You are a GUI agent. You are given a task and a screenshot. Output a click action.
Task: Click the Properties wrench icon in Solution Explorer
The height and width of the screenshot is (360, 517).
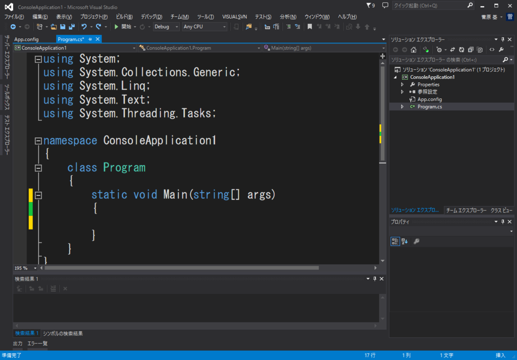click(501, 50)
